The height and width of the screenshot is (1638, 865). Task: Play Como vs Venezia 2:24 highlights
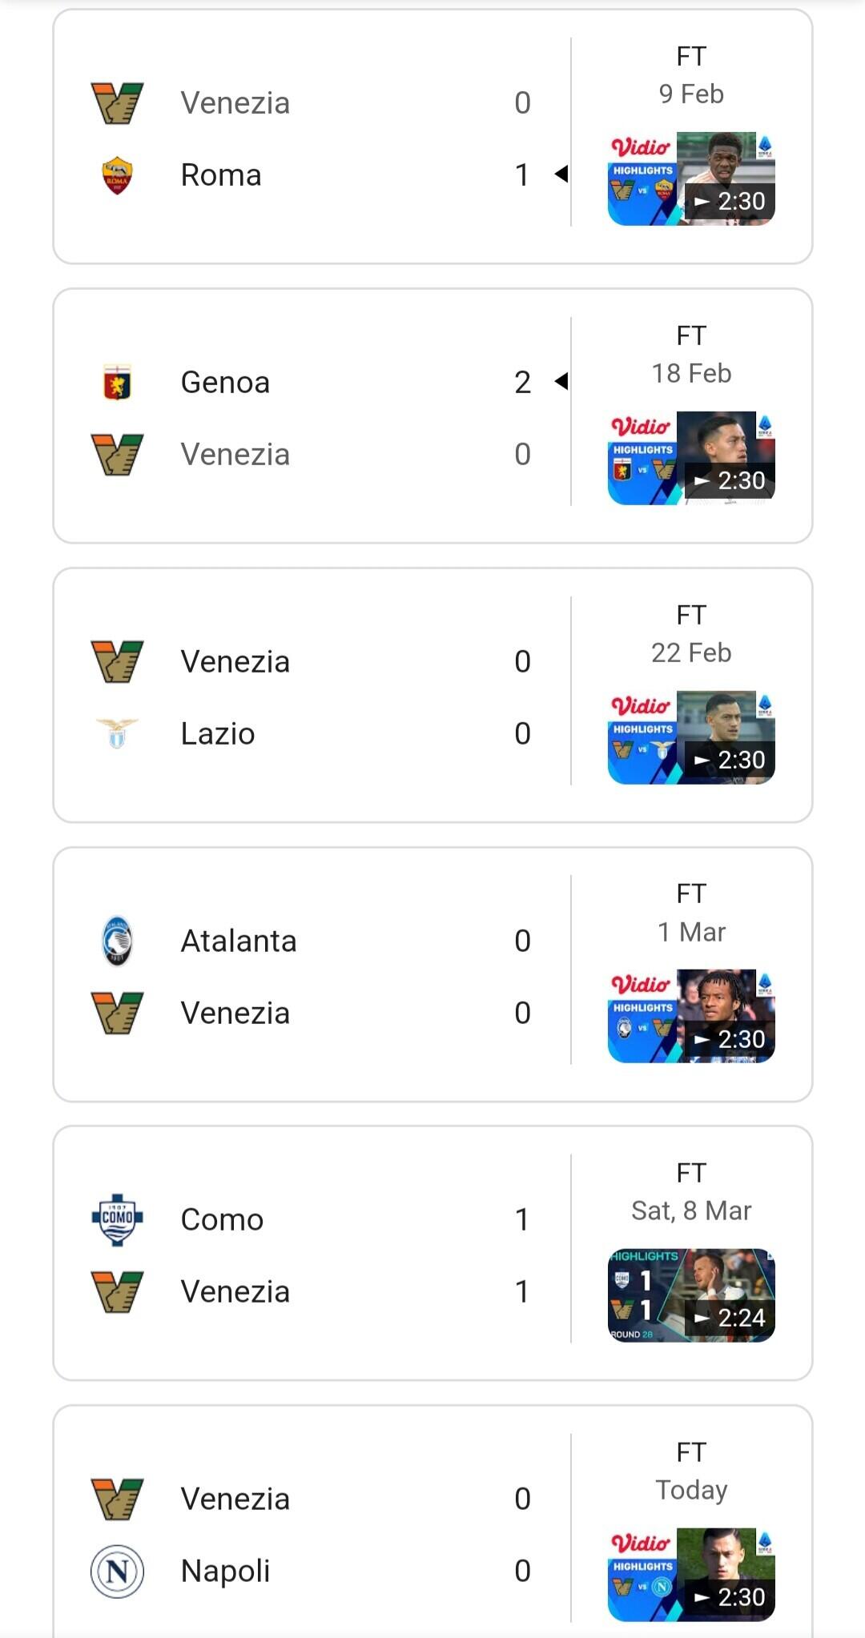tap(691, 1295)
